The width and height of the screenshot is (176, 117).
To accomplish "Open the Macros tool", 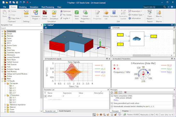I will click(x=159, y=15).
